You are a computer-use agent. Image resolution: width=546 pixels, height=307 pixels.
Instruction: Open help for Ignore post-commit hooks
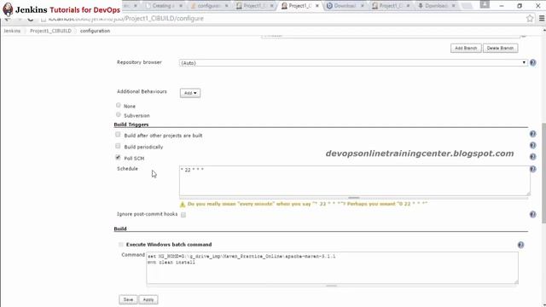[532, 214]
